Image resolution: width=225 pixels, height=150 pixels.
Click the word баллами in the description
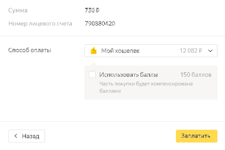[x=110, y=91]
